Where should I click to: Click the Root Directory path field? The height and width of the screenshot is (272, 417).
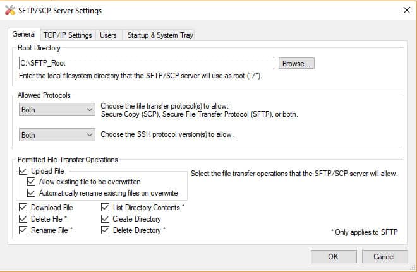[147, 63]
